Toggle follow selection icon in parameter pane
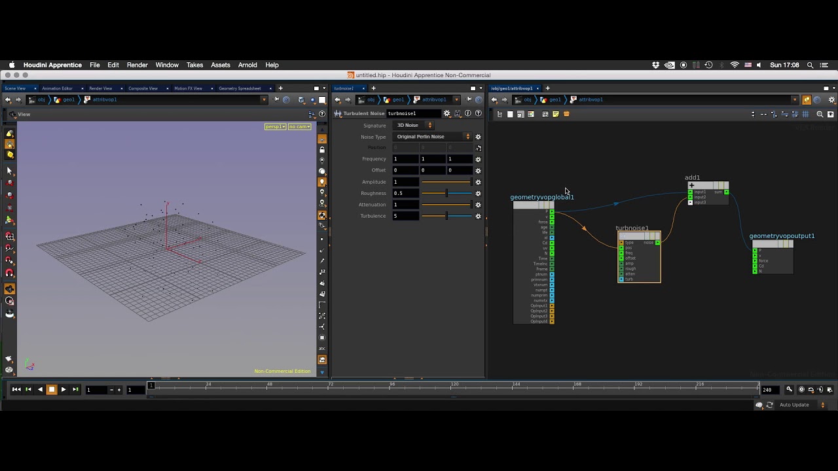838x471 pixels. 479,99
